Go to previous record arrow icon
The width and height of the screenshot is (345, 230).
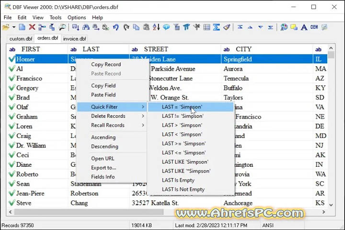250,27
